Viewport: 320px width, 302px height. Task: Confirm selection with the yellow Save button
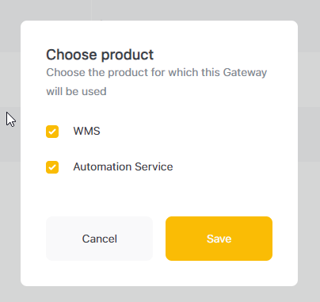pos(219,239)
